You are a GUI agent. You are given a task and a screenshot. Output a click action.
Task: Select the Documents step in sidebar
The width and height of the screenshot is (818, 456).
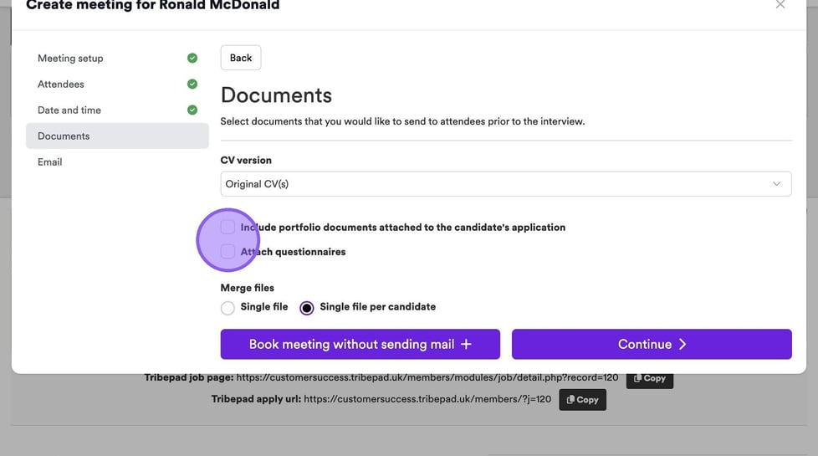tap(64, 136)
